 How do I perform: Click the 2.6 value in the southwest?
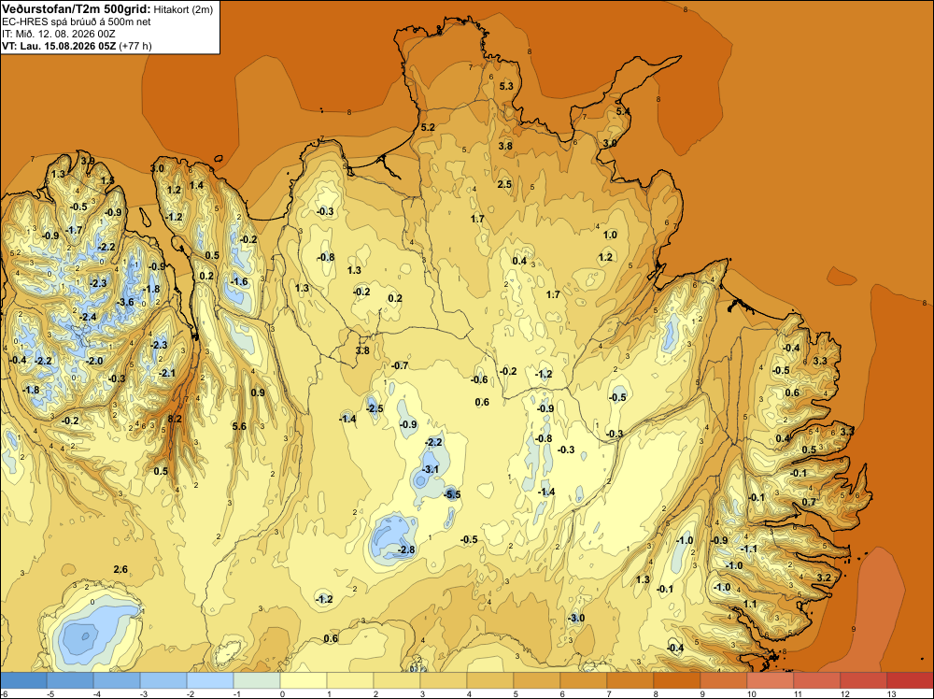click(x=120, y=569)
